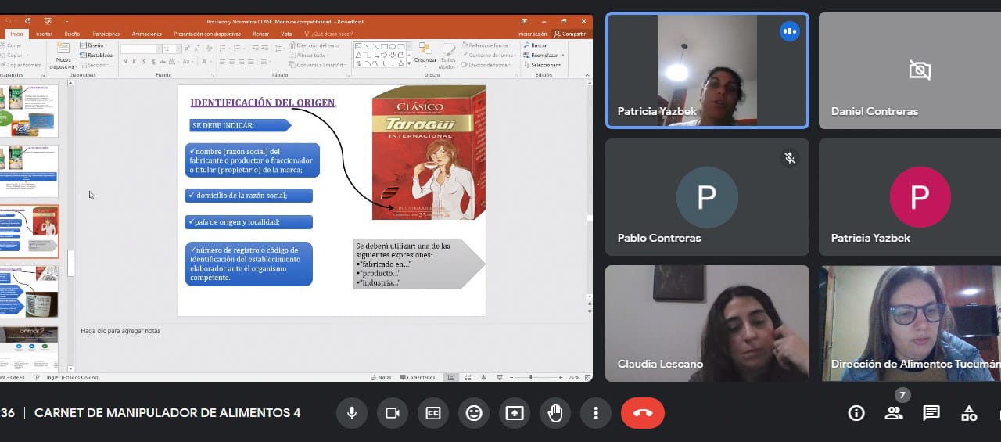Screen dimensions: 1001x442
Task: Click the Compartir button in PowerPoint
Action: (570, 34)
